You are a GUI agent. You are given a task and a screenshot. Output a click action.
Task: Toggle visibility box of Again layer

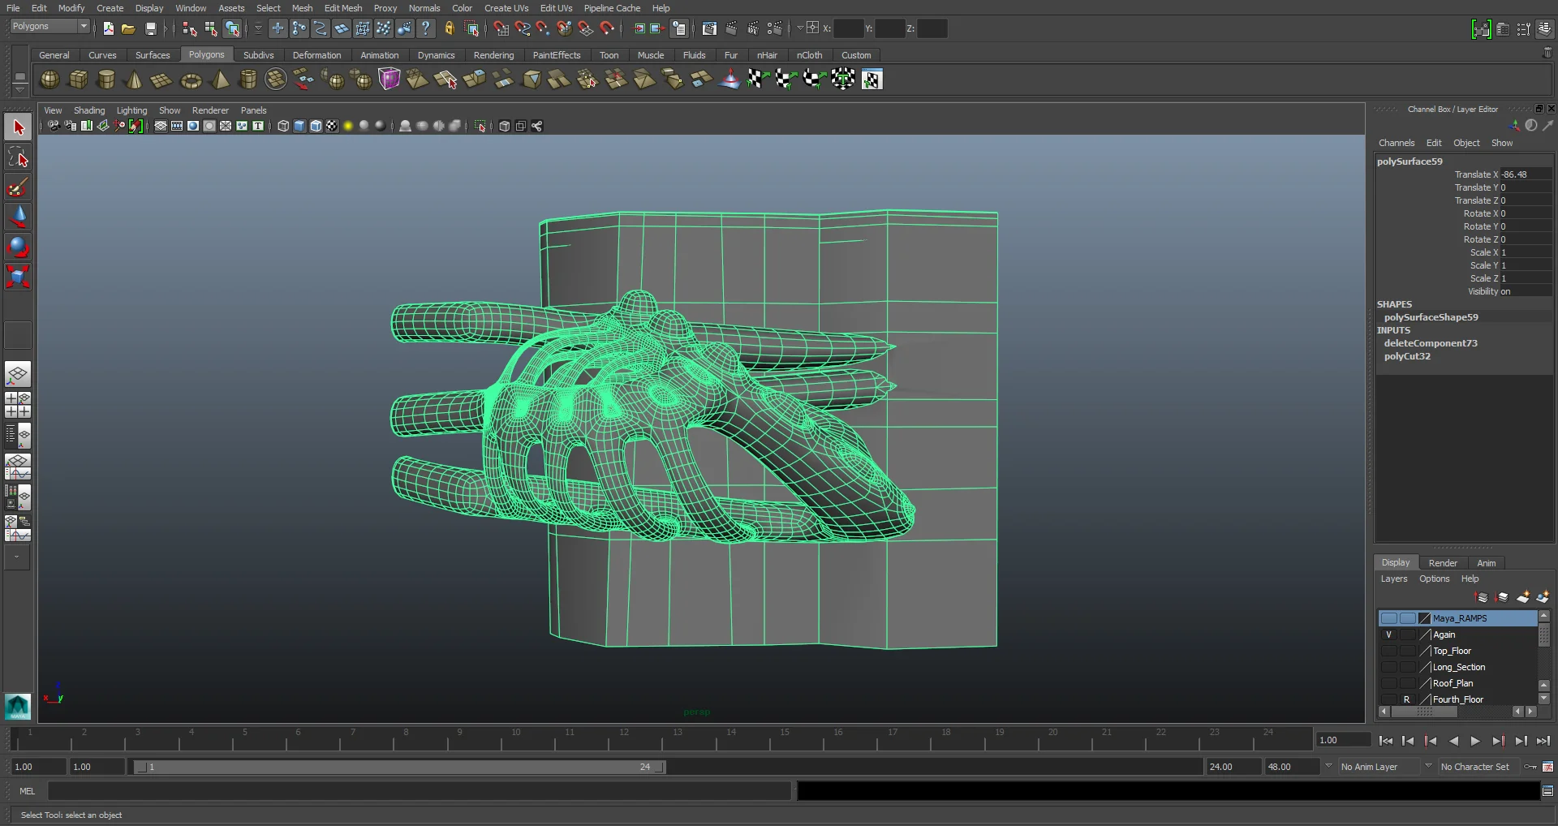1388,635
